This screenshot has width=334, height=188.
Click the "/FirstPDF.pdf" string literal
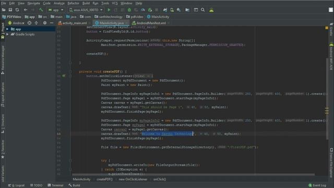[241, 147]
